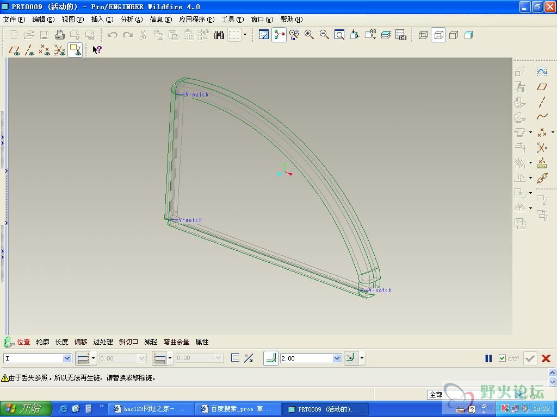This screenshot has height=417, width=557.
Task: Open the 应用程序(P) menu
Action: (197, 20)
